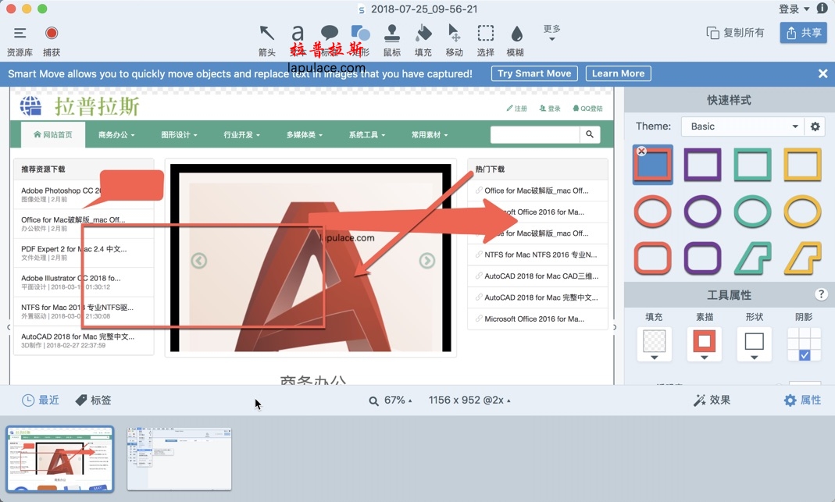The image size is (835, 502).
Task: Open tool properties help question mark
Action: tap(821, 294)
